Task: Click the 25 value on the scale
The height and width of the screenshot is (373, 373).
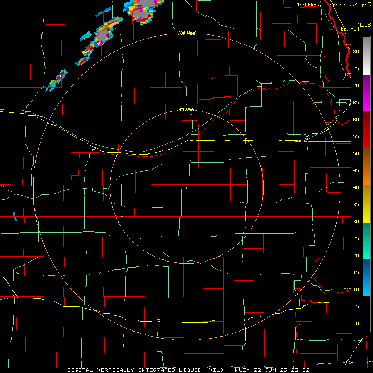Action: [356, 238]
